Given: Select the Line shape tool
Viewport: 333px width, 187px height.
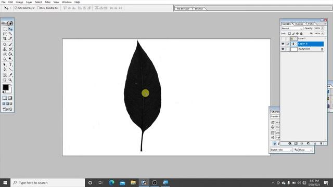Looking at the screenshot, I should pos(10,69).
